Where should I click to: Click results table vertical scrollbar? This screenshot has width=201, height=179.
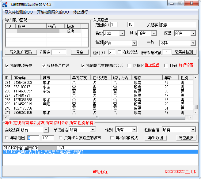point(195,98)
